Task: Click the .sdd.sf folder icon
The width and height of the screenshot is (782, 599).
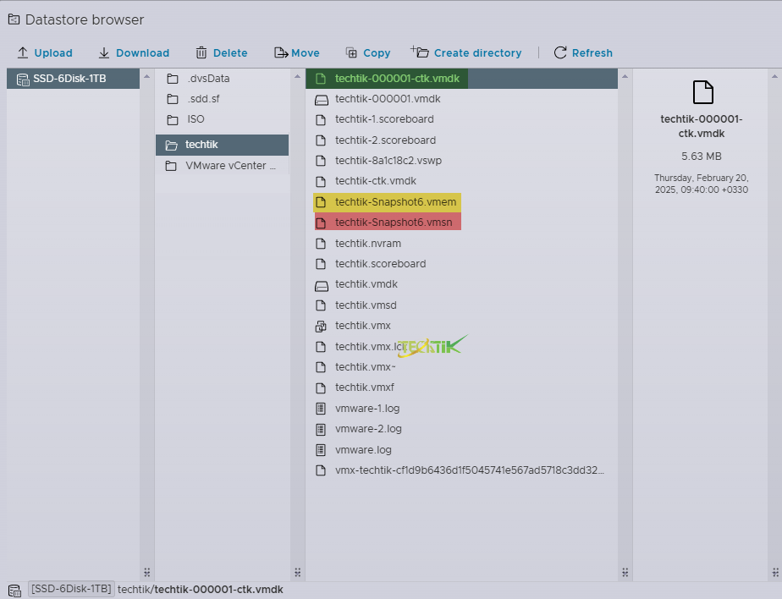Action: (x=173, y=99)
